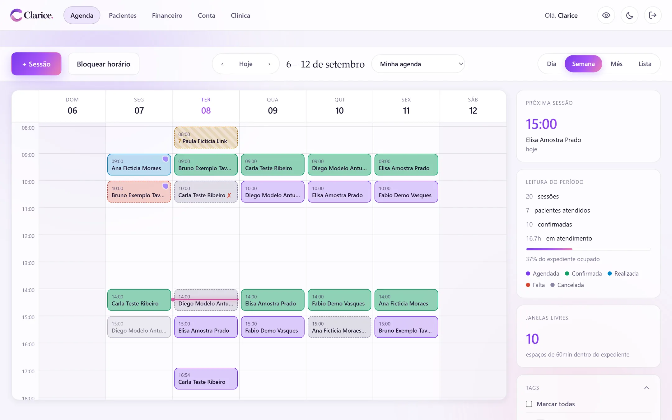
Task: Open Diego Modelo 10:00 Wednesday session
Action: click(x=273, y=192)
